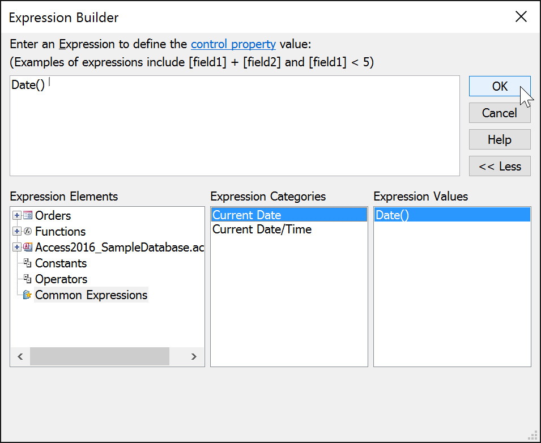Screen dimensions: 541x443
Task: Collapse the dialog with << Less
Action: 499,165
